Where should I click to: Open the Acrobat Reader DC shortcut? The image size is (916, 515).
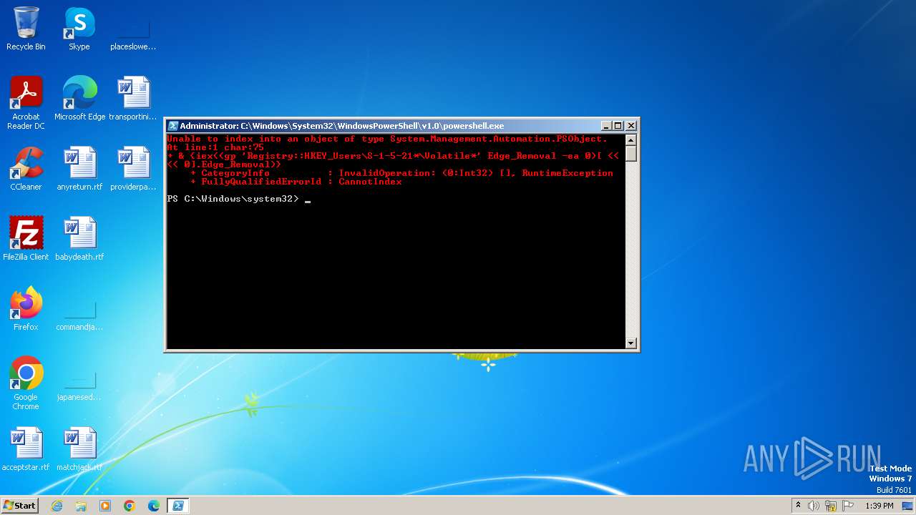pyautogui.click(x=26, y=103)
